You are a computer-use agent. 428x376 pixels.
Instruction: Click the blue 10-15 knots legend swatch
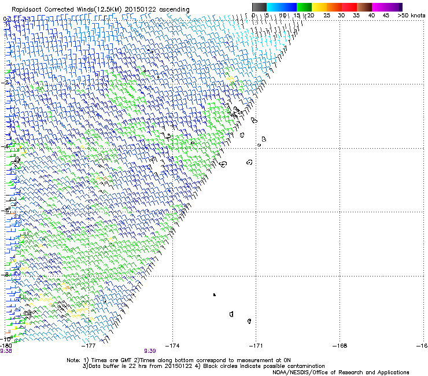pos(289,7)
